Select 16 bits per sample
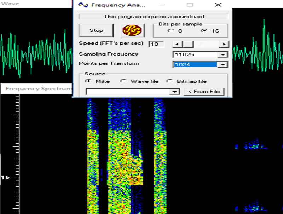The image size is (283, 214). click(x=204, y=31)
